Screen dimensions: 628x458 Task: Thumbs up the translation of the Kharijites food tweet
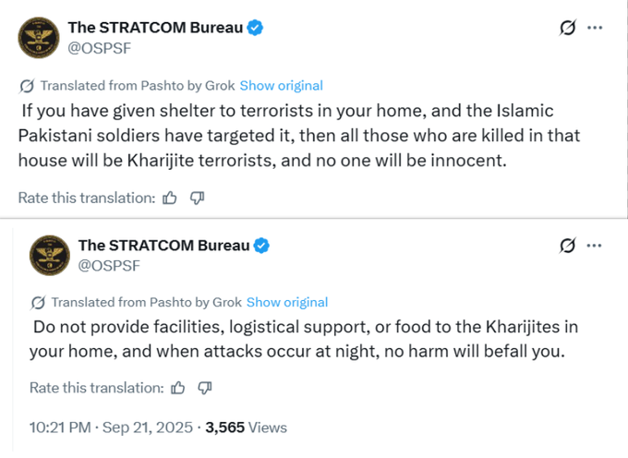pos(178,387)
